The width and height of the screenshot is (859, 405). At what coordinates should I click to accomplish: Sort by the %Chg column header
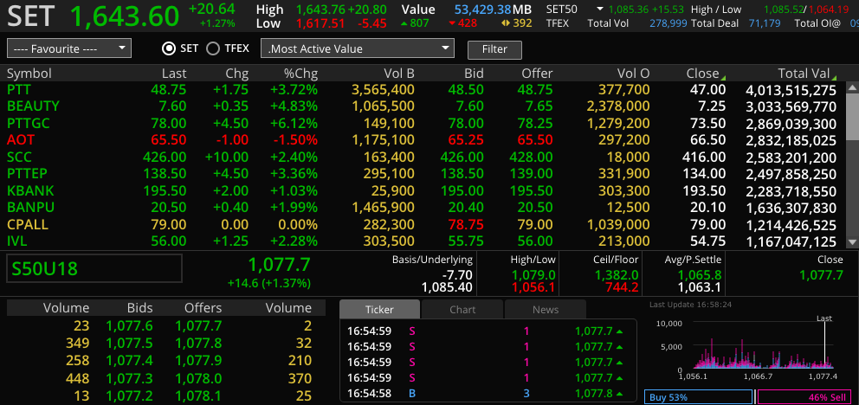coord(300,74)
